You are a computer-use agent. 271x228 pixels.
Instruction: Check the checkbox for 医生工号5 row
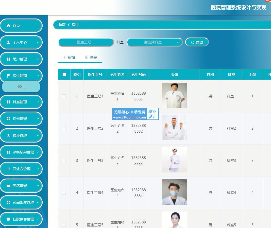pyautogui.click(x=64, y=225)
